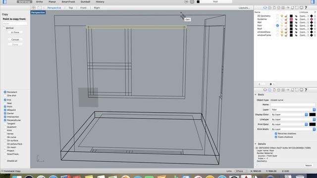317x178 pixels.
Task: Open the display monitor icon in layers toolbar
Action: click(x=301, y=8)
